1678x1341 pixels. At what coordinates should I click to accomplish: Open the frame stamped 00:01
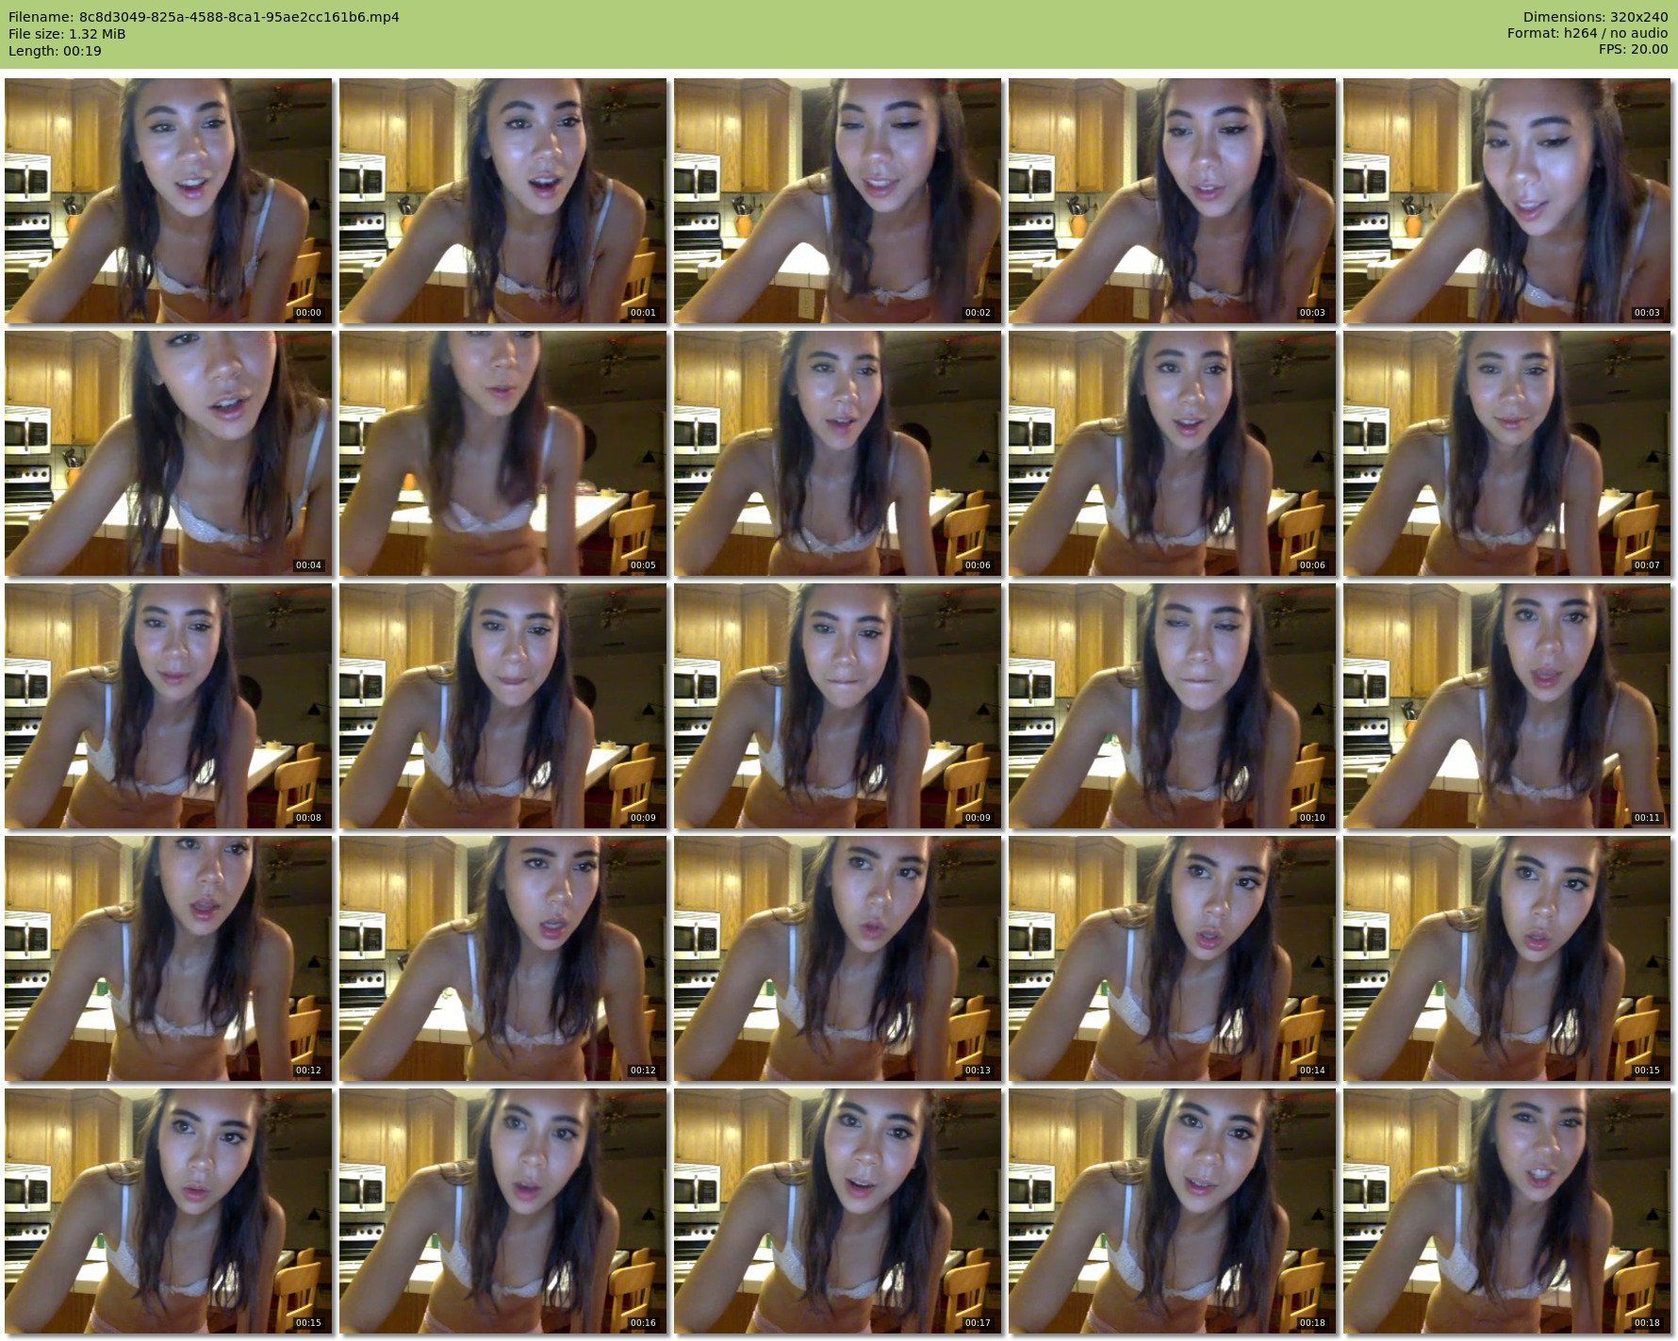[x=502, y=201]
